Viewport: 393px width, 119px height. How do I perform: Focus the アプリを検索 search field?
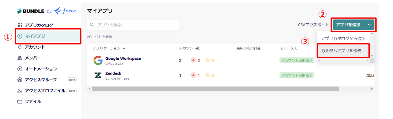[133, 25]
